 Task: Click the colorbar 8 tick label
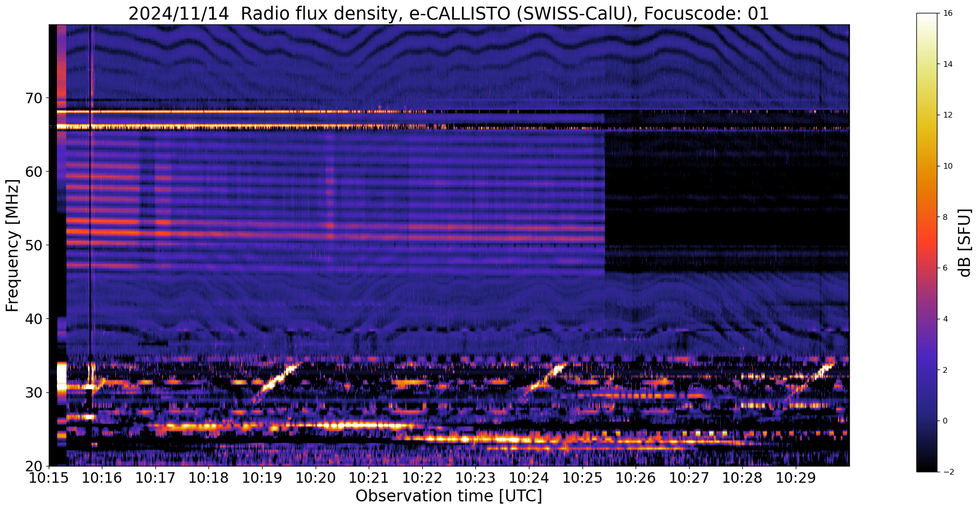coord(945,217)
